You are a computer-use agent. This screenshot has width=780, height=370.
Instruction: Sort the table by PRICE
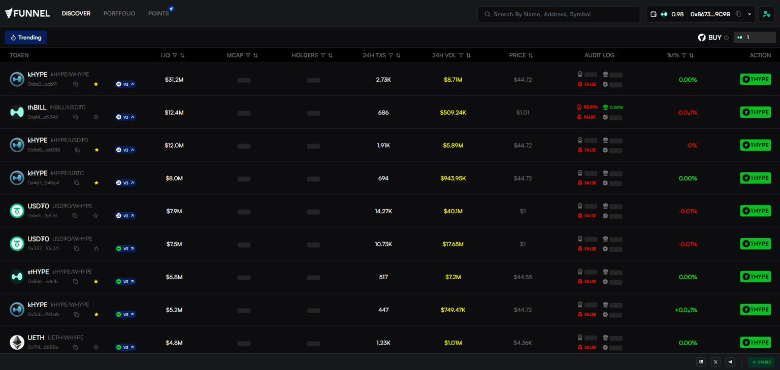(531, 55)
